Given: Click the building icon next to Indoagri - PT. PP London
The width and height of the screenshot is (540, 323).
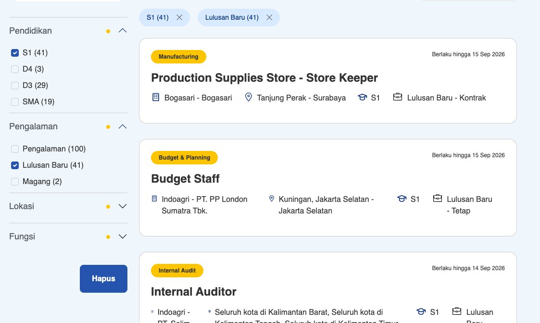Looking at the screenshot, I should (154, 199).
